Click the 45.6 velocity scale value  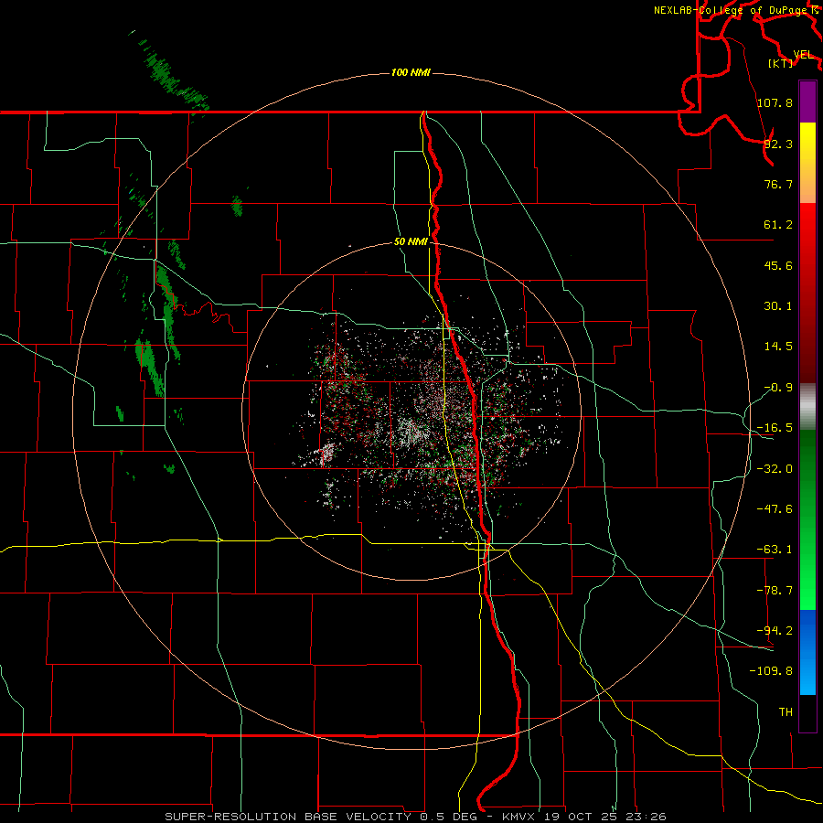click(778, 265)
